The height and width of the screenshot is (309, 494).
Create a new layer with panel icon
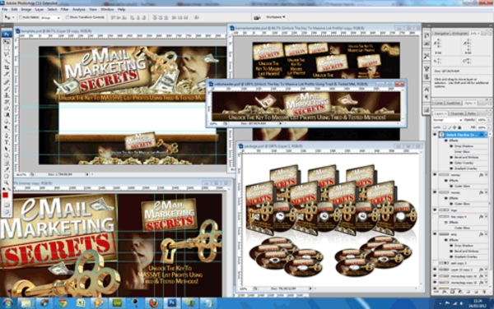477,292
